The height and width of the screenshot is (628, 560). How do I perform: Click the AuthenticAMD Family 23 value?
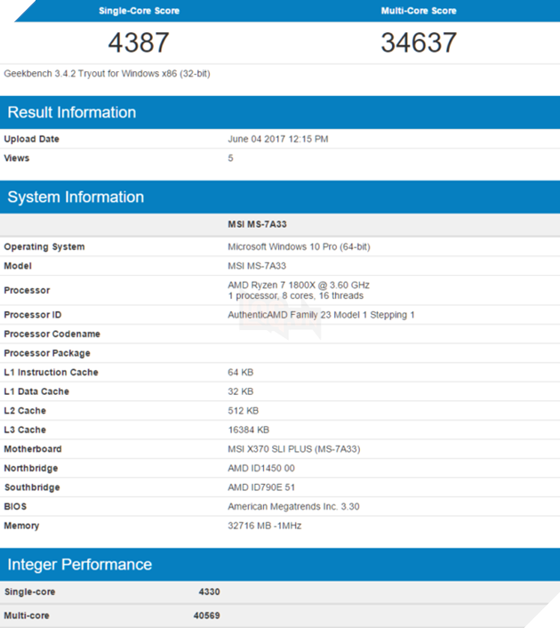click(321, 315)
